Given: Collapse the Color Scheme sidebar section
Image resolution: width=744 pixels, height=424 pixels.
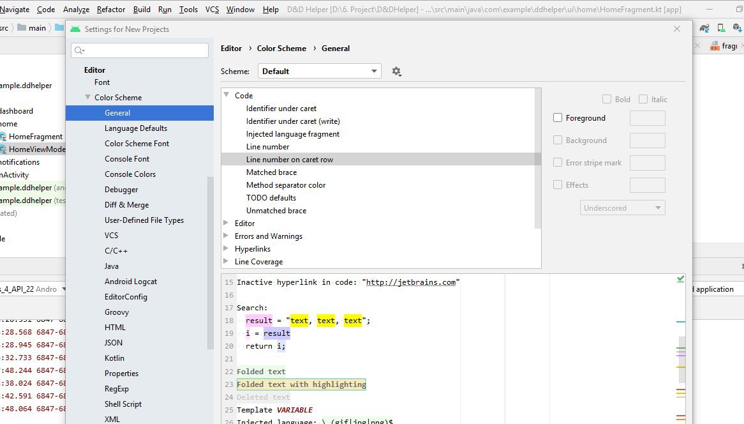Looking at the screenshot, I should (87, 97).
